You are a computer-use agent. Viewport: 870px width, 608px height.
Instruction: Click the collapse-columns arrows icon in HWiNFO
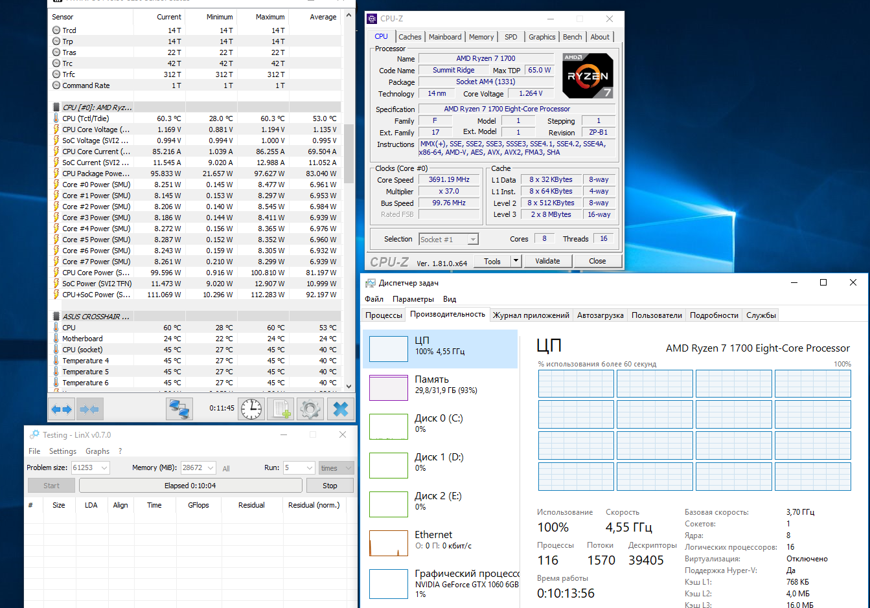point(90,409)
